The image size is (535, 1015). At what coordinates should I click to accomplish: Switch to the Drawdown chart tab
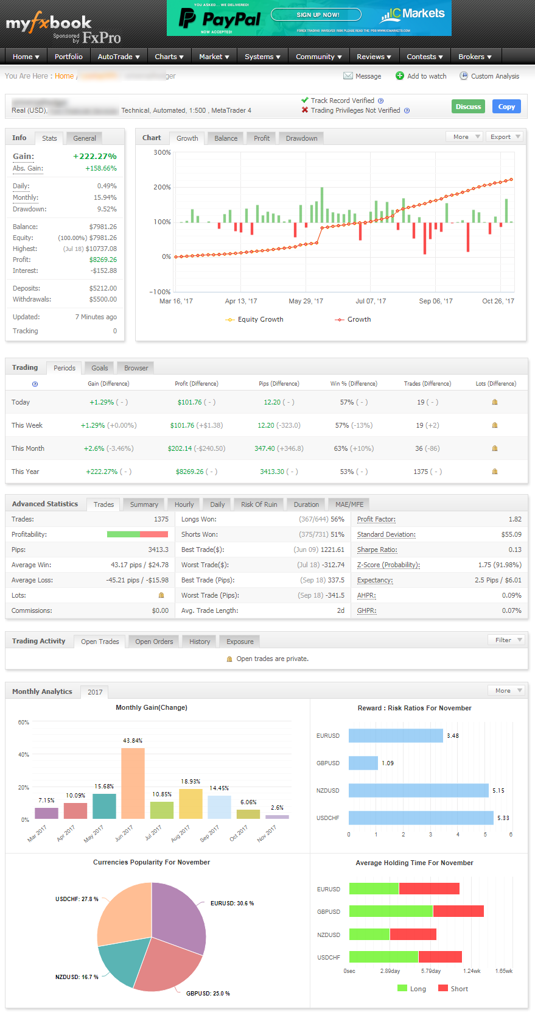301,138
